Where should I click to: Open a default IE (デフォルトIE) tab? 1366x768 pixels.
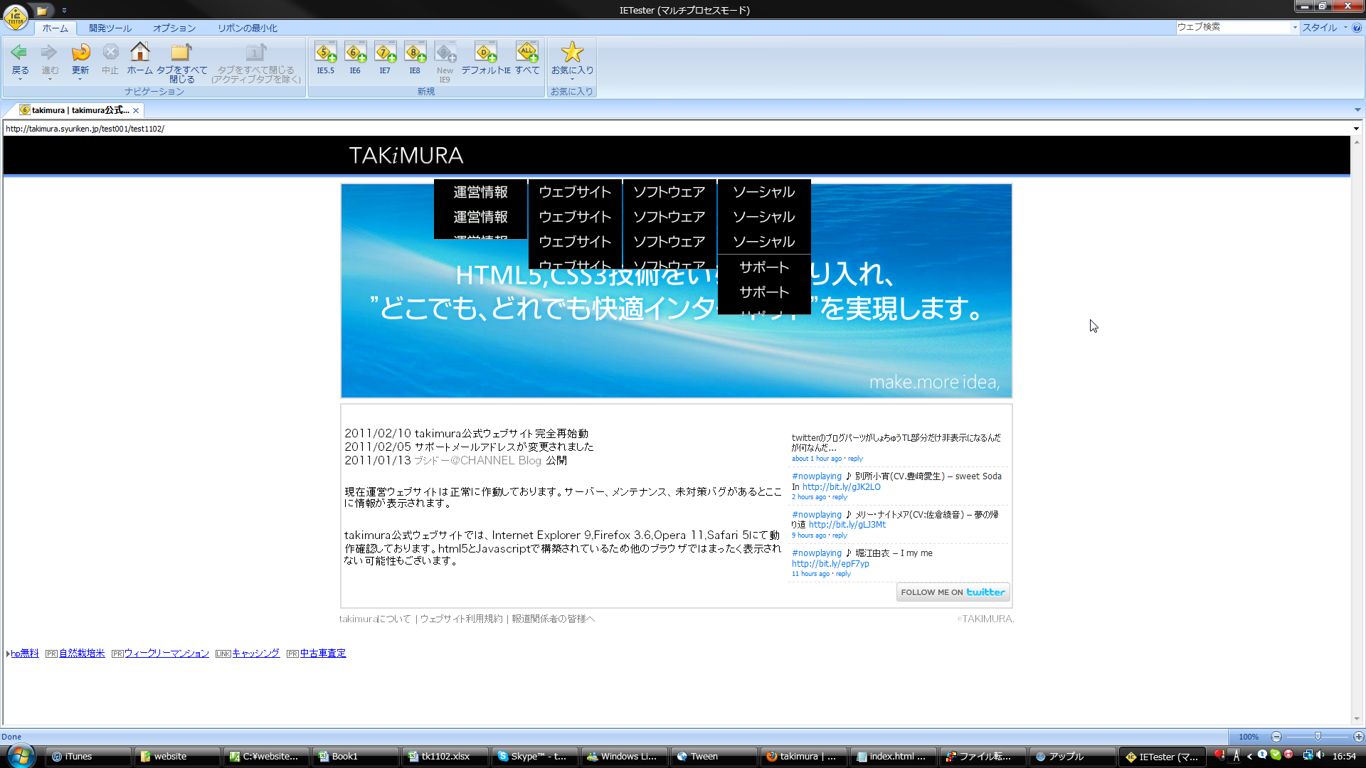pyautogui.click(x=486, y=52)
